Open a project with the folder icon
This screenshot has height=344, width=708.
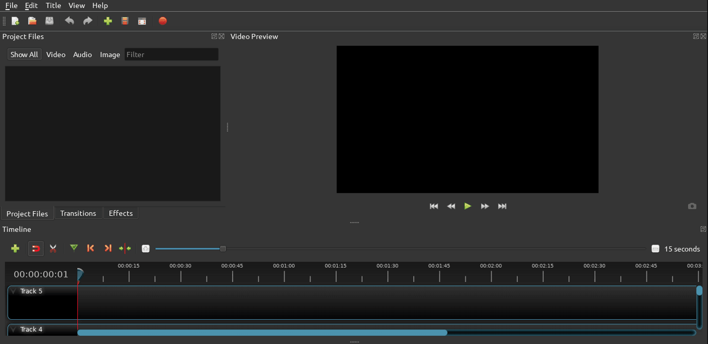click(32, 21)
